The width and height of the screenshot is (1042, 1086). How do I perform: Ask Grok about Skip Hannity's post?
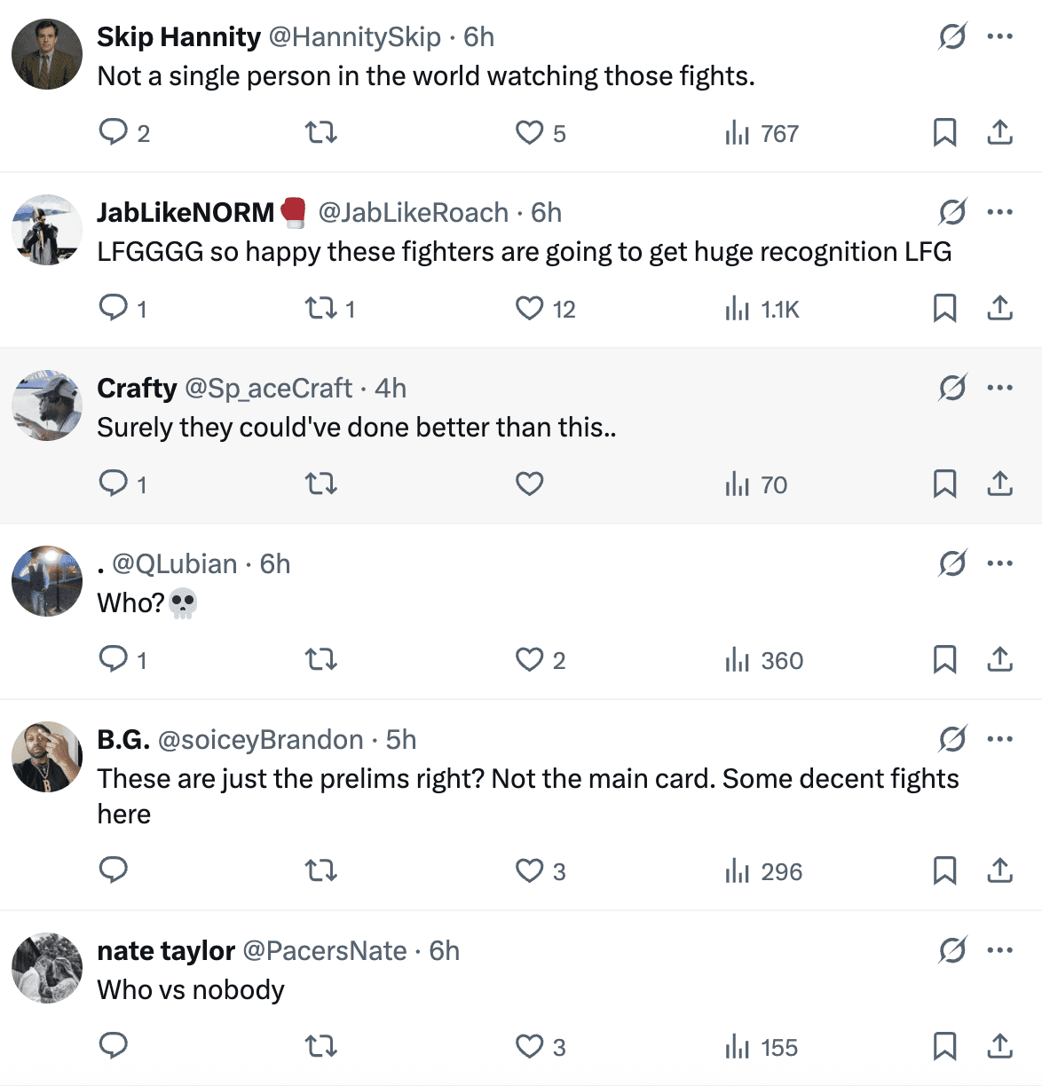click(951, 36)
